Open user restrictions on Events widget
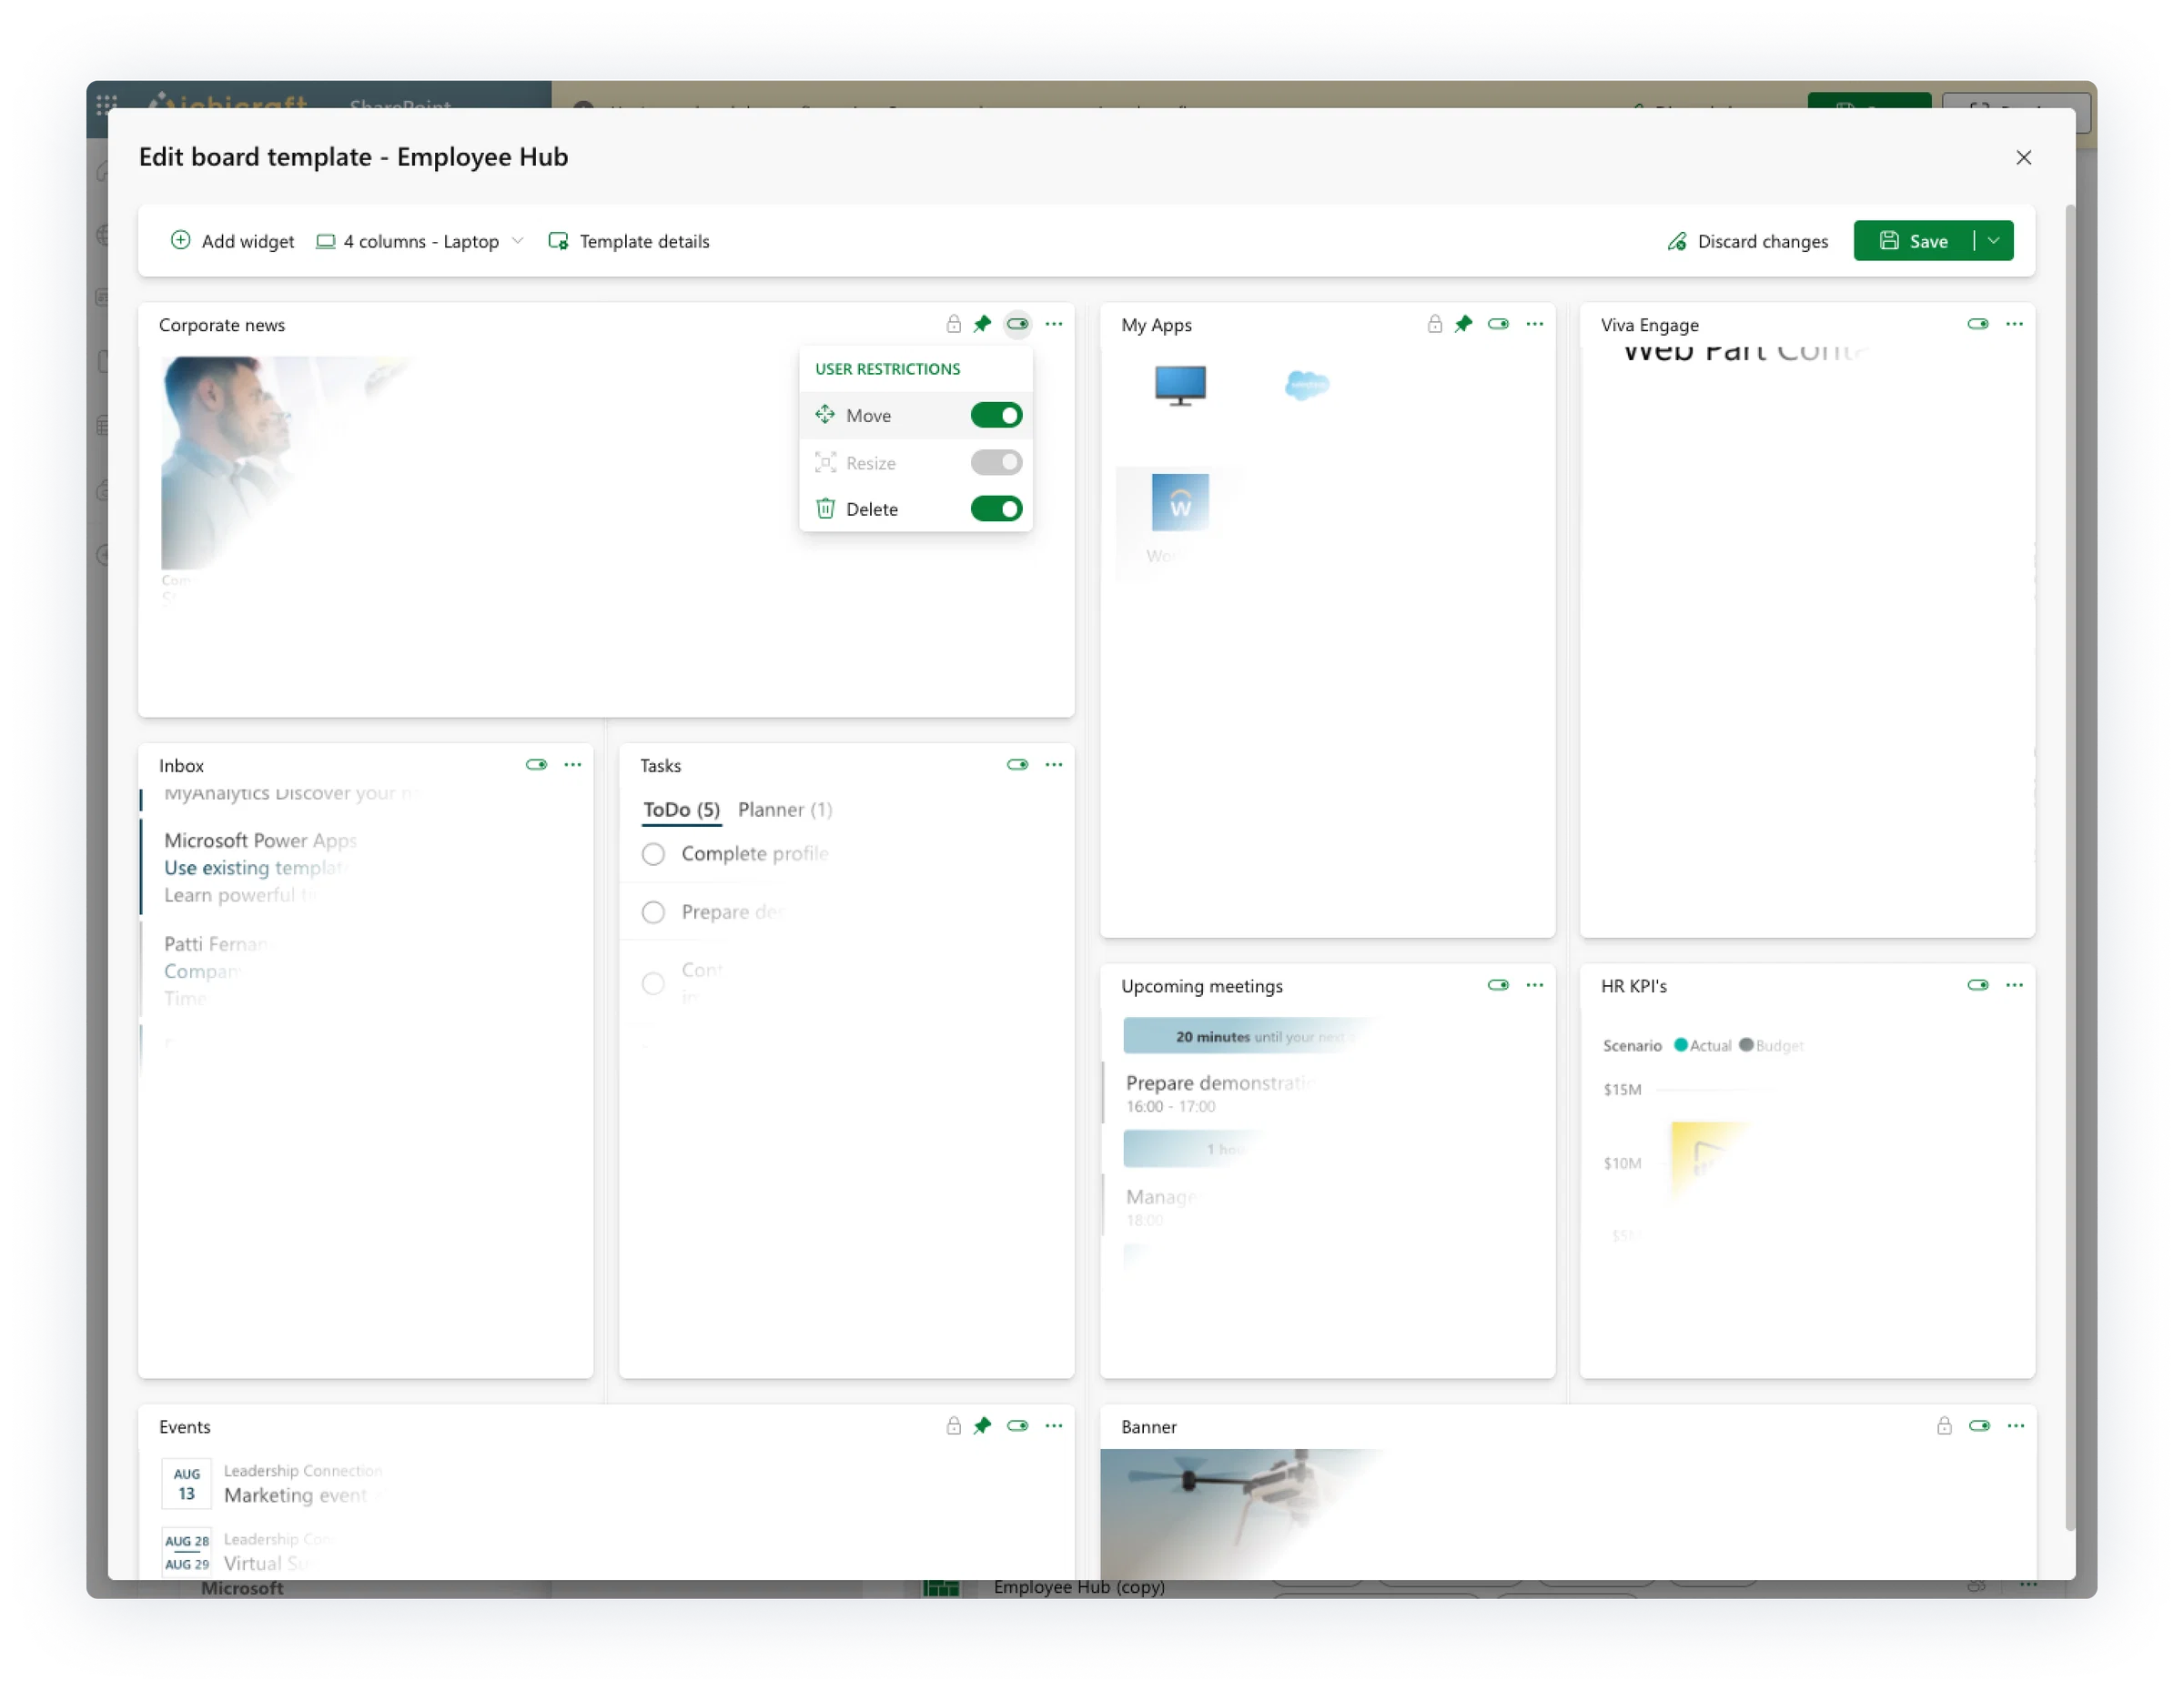This screenshot has height=1691, width=2184. click(1017, 1425)
